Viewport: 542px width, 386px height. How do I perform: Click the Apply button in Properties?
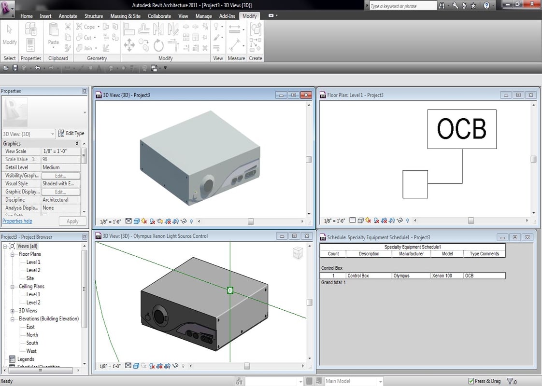coord(72,221)
